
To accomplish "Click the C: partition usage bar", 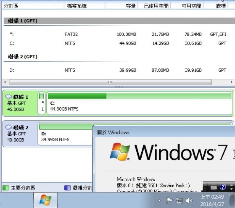I will (140, 96).
